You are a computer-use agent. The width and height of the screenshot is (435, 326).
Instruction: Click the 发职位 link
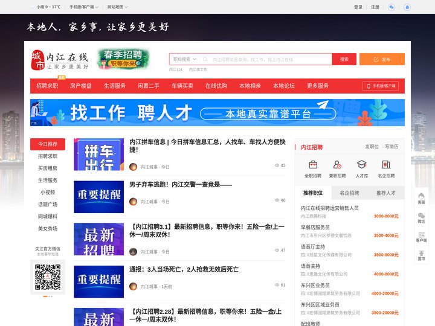click(372, 147)
